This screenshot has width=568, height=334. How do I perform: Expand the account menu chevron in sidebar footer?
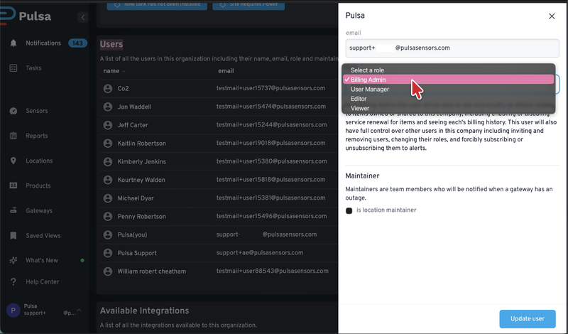tap(79, 310)
